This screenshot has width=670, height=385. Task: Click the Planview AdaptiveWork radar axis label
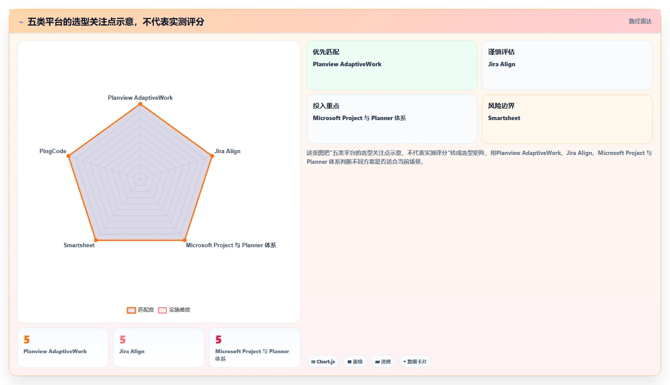(x=140, y=98)
